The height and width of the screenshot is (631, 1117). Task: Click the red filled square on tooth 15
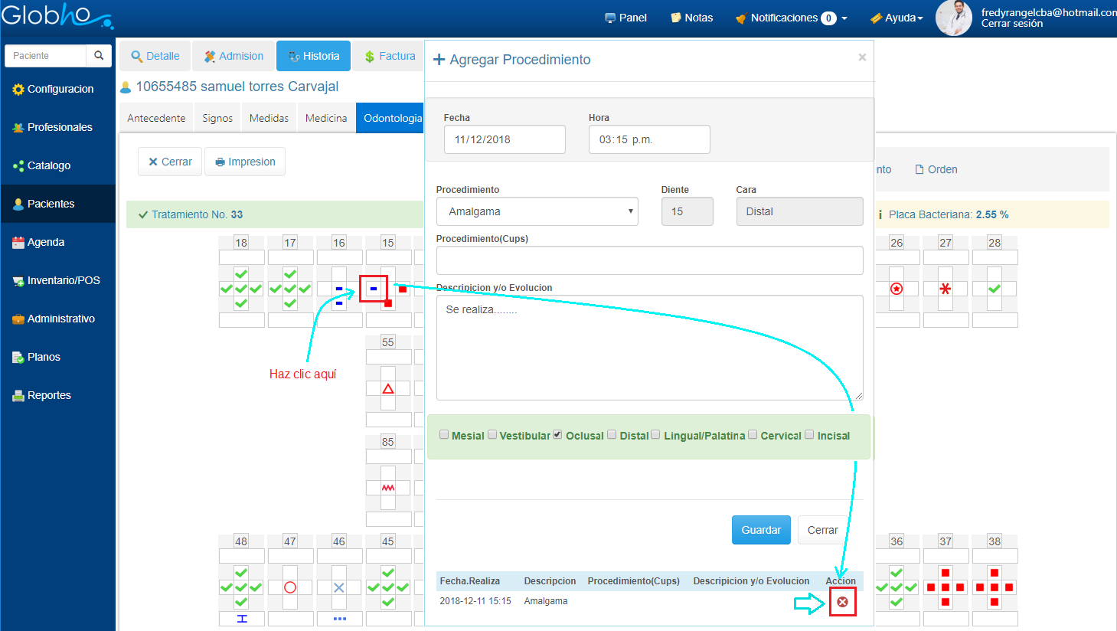[403, 289]
